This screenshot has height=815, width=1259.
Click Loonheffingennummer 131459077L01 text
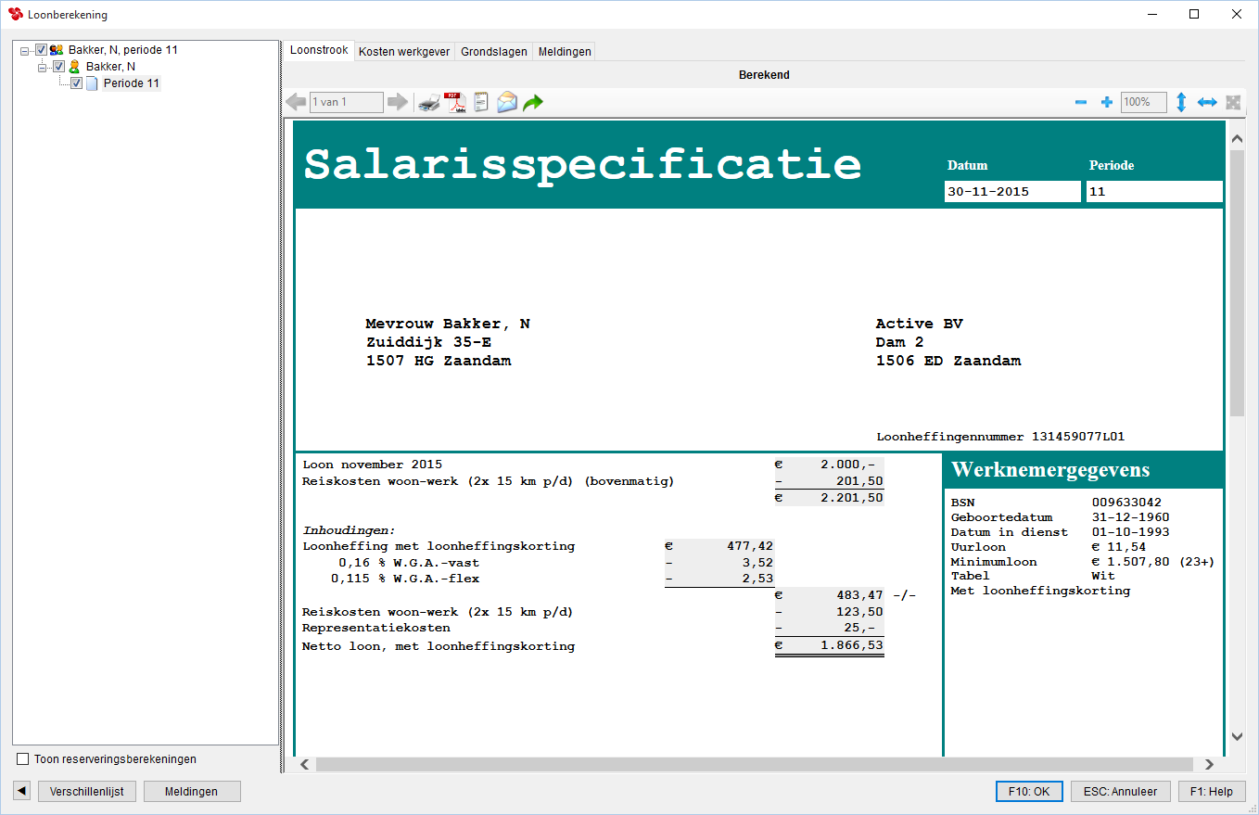[1000, 437]
